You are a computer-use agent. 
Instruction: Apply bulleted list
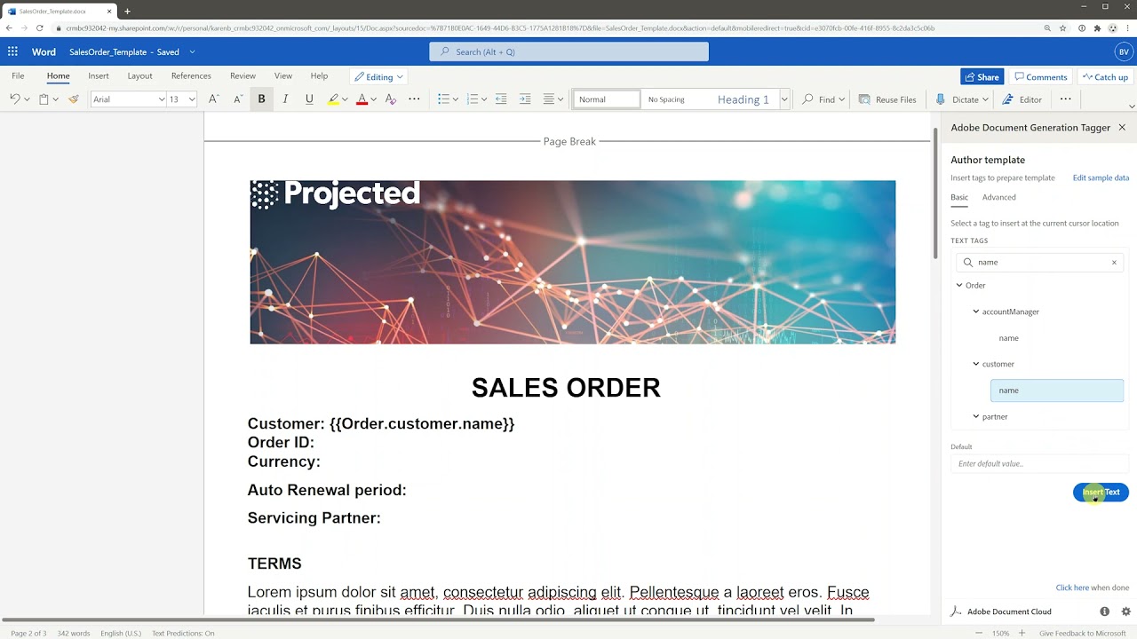point(443,99)
